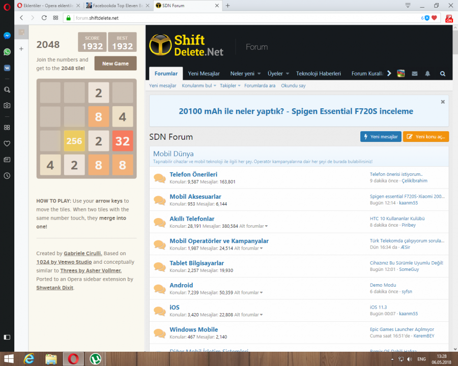The image size is (458, 366).
Task: Dismiss the Spigen notice banner
Action: pyautogui.click(x=443, y=102)
